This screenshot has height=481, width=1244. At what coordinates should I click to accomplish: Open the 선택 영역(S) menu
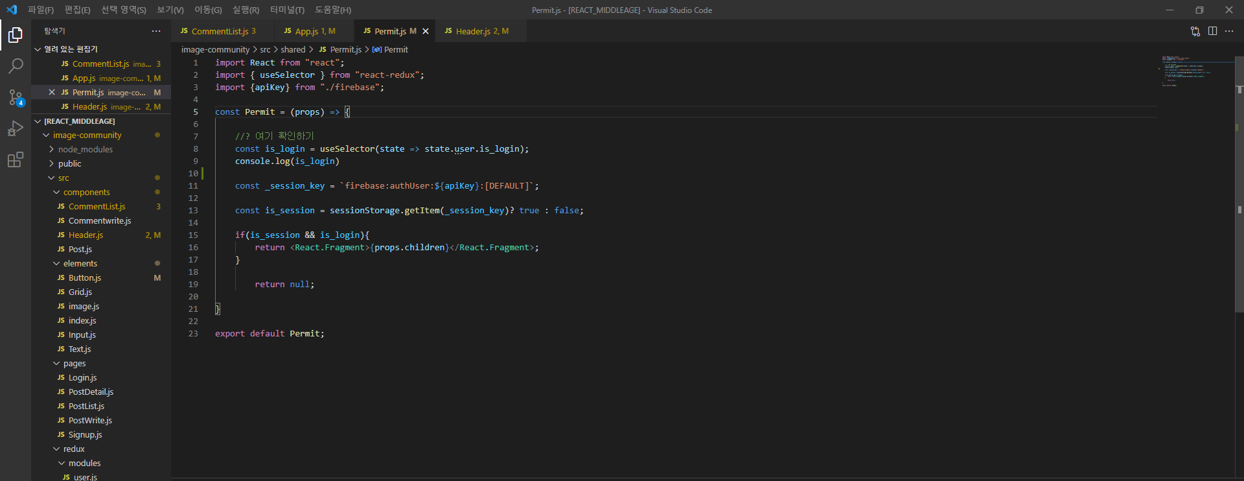[x=124, y=10]
